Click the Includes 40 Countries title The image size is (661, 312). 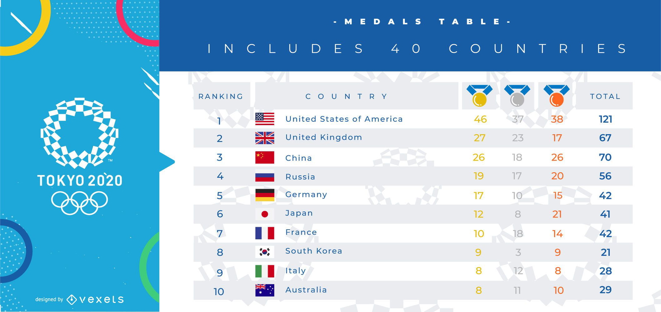(x=417, y=49)
